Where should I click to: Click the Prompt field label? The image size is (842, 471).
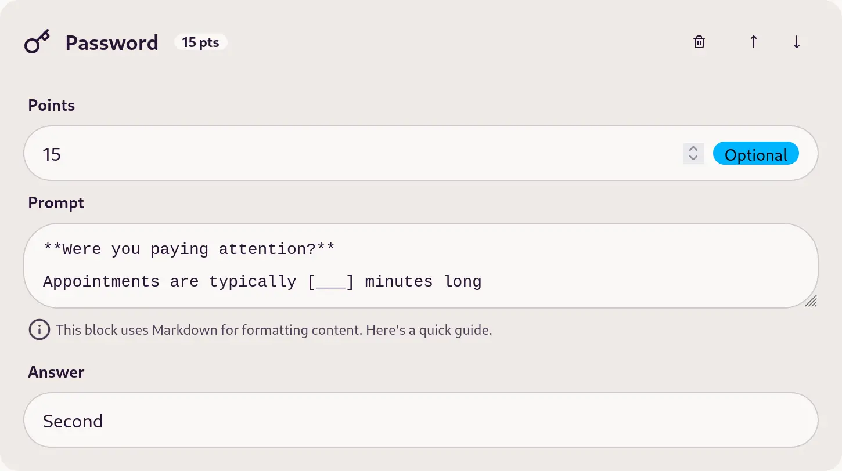click(56, 203)
